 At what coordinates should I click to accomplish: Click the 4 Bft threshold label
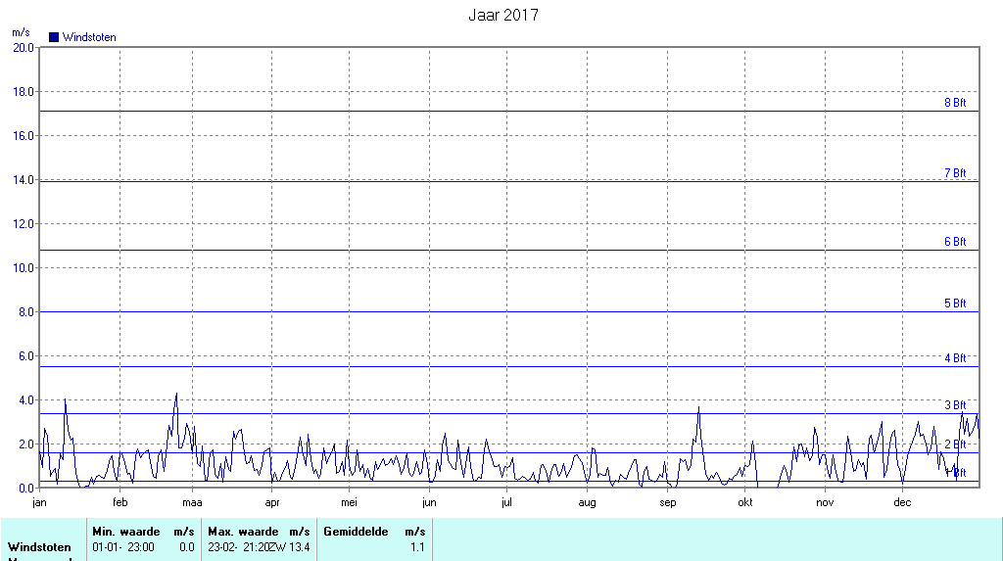[x=954, y=358]
